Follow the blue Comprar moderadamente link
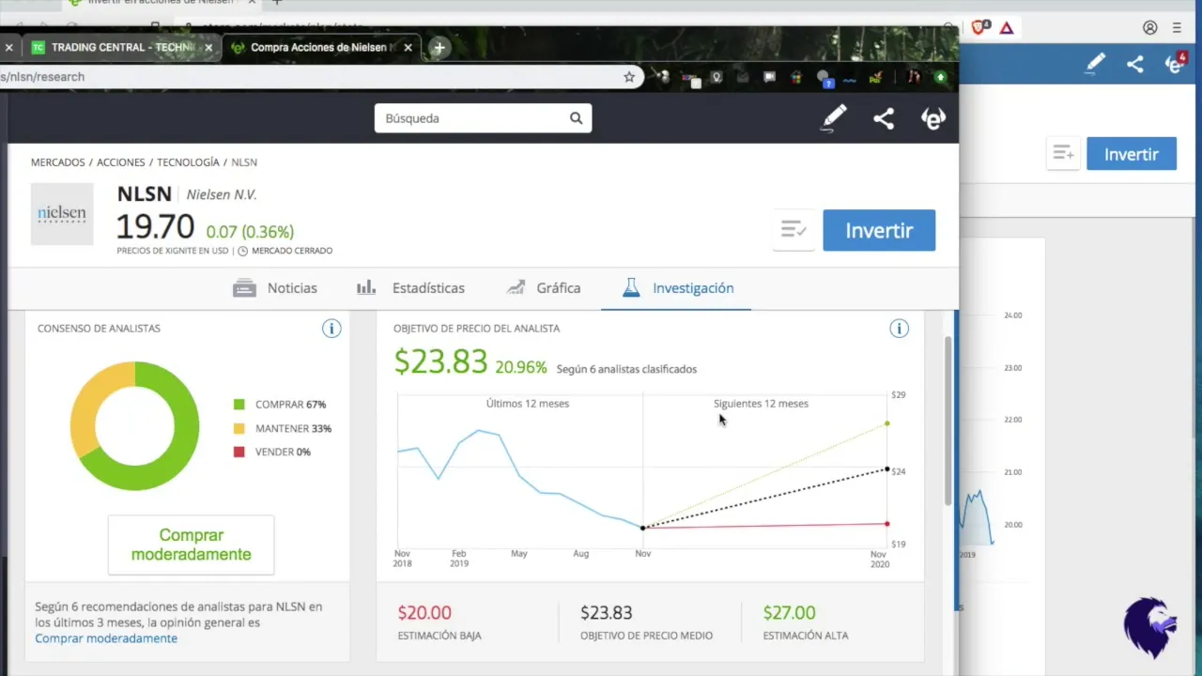1202x676 pixels. (x=106, y=638)
